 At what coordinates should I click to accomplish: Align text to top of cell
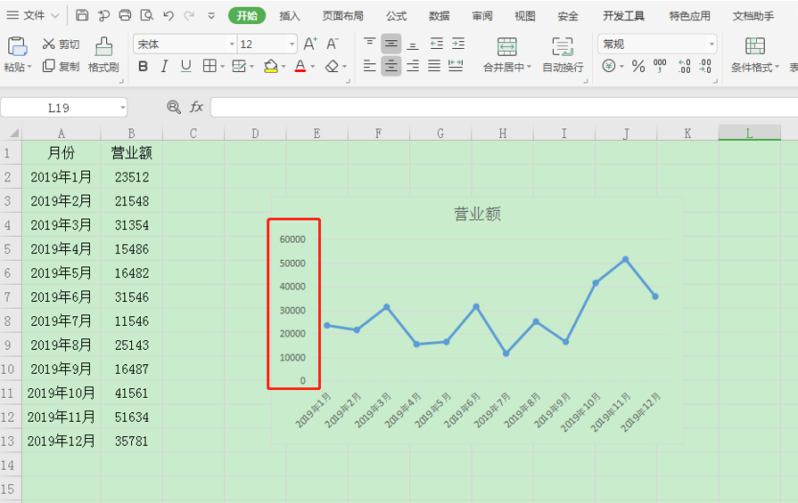369,44
